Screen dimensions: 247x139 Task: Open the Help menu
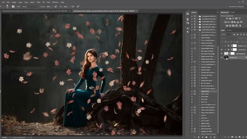[x=63, y=2]
